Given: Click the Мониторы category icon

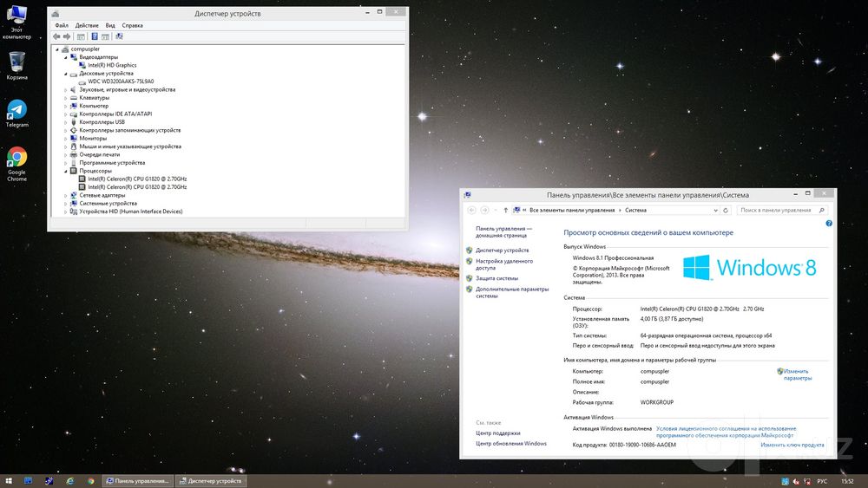Looking at the screenshot, I should coord(74,138).
